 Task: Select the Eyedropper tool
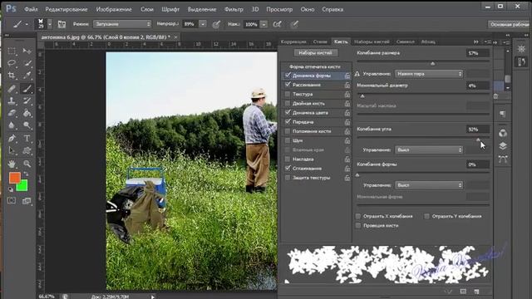27,76
